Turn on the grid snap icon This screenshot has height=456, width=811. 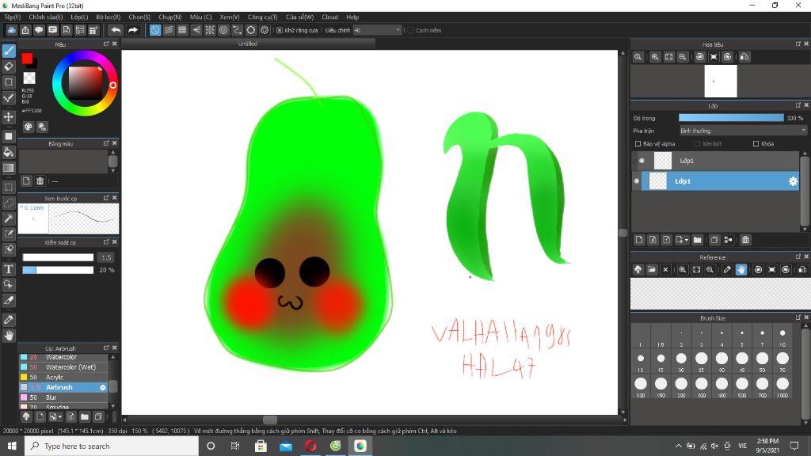coord(182,31)
